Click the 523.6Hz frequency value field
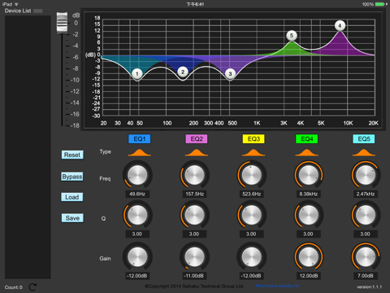The image size is (390, 293). point(252,194)
